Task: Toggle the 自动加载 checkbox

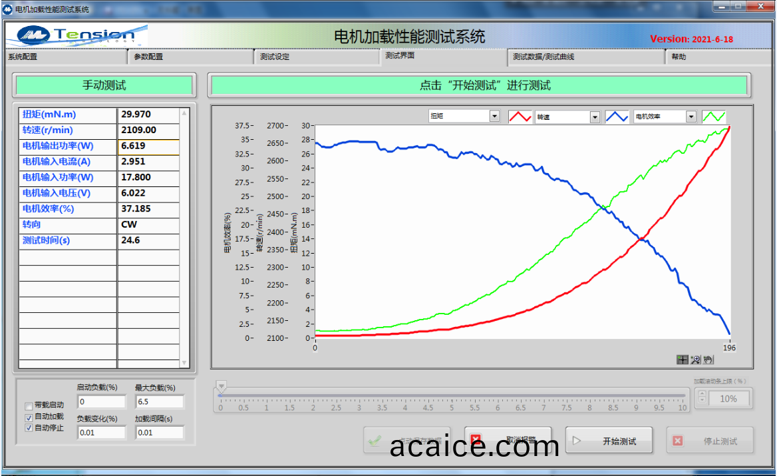Action: (29, 417)
